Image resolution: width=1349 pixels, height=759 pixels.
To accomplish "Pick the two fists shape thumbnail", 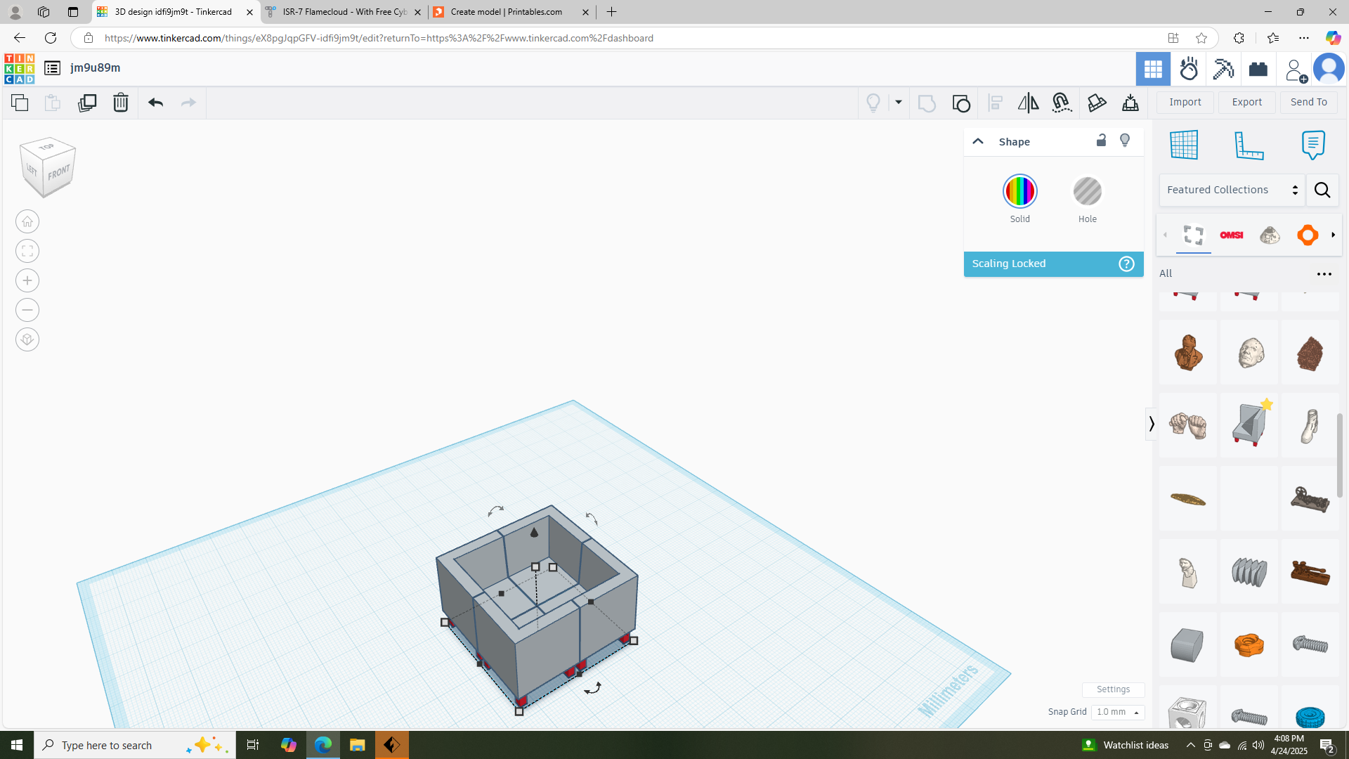I will click(1187, 425).
